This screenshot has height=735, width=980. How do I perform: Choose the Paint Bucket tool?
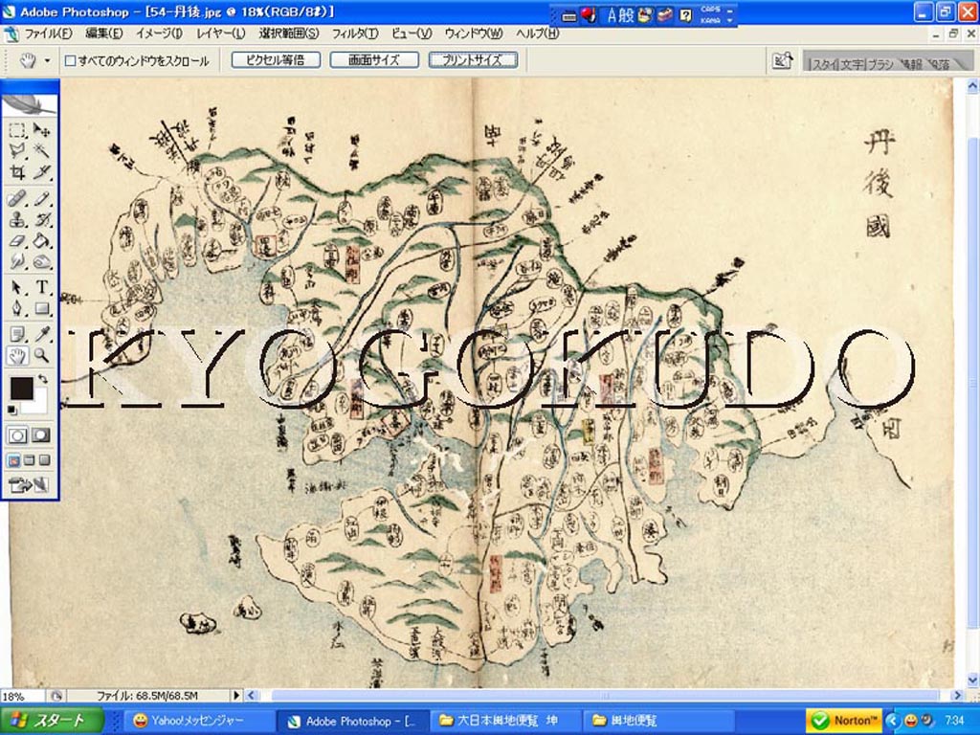[x=41, y=240]
